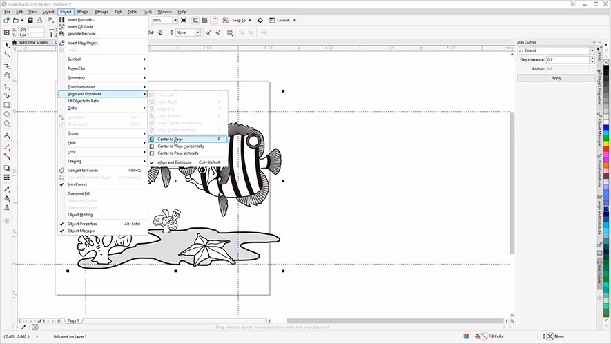The width and height of the screenshot is (611, 344).
Task: Choose the Rectangle tool
Action: (7, 104)
